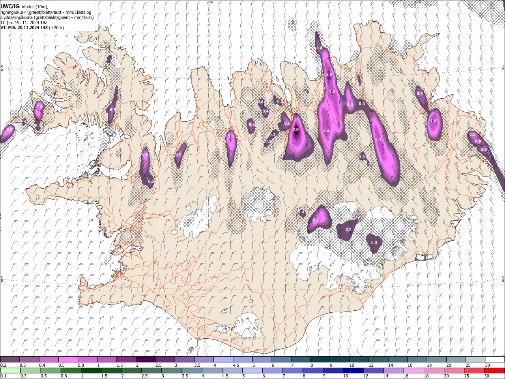The height and width of the screenshot is (379, 505).
Task: Click the 'rigning/skúrir' legend description line
Action: (x=46, y=12)
